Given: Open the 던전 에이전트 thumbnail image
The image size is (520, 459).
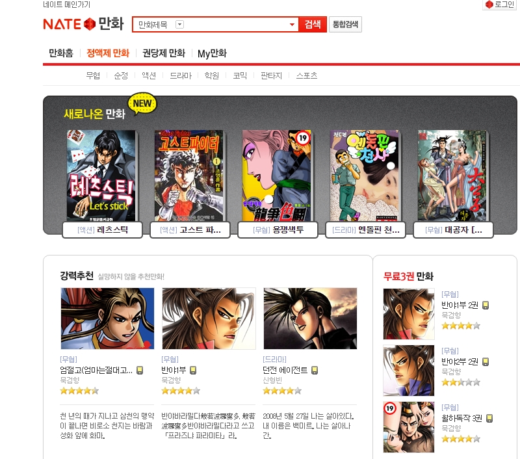Looking at the screenshot, I should (311, 319).
